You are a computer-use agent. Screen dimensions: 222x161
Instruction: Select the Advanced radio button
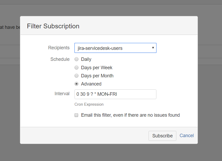coord(76,84)
